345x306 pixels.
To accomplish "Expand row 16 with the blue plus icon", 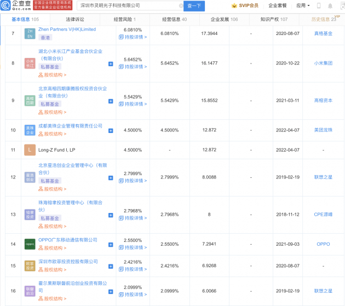I will click(111, 292).
